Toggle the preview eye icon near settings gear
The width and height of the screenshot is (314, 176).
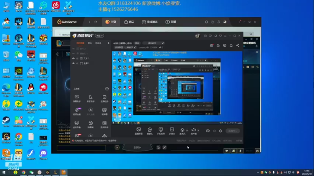pyautogui.click(x=214, y=131)
